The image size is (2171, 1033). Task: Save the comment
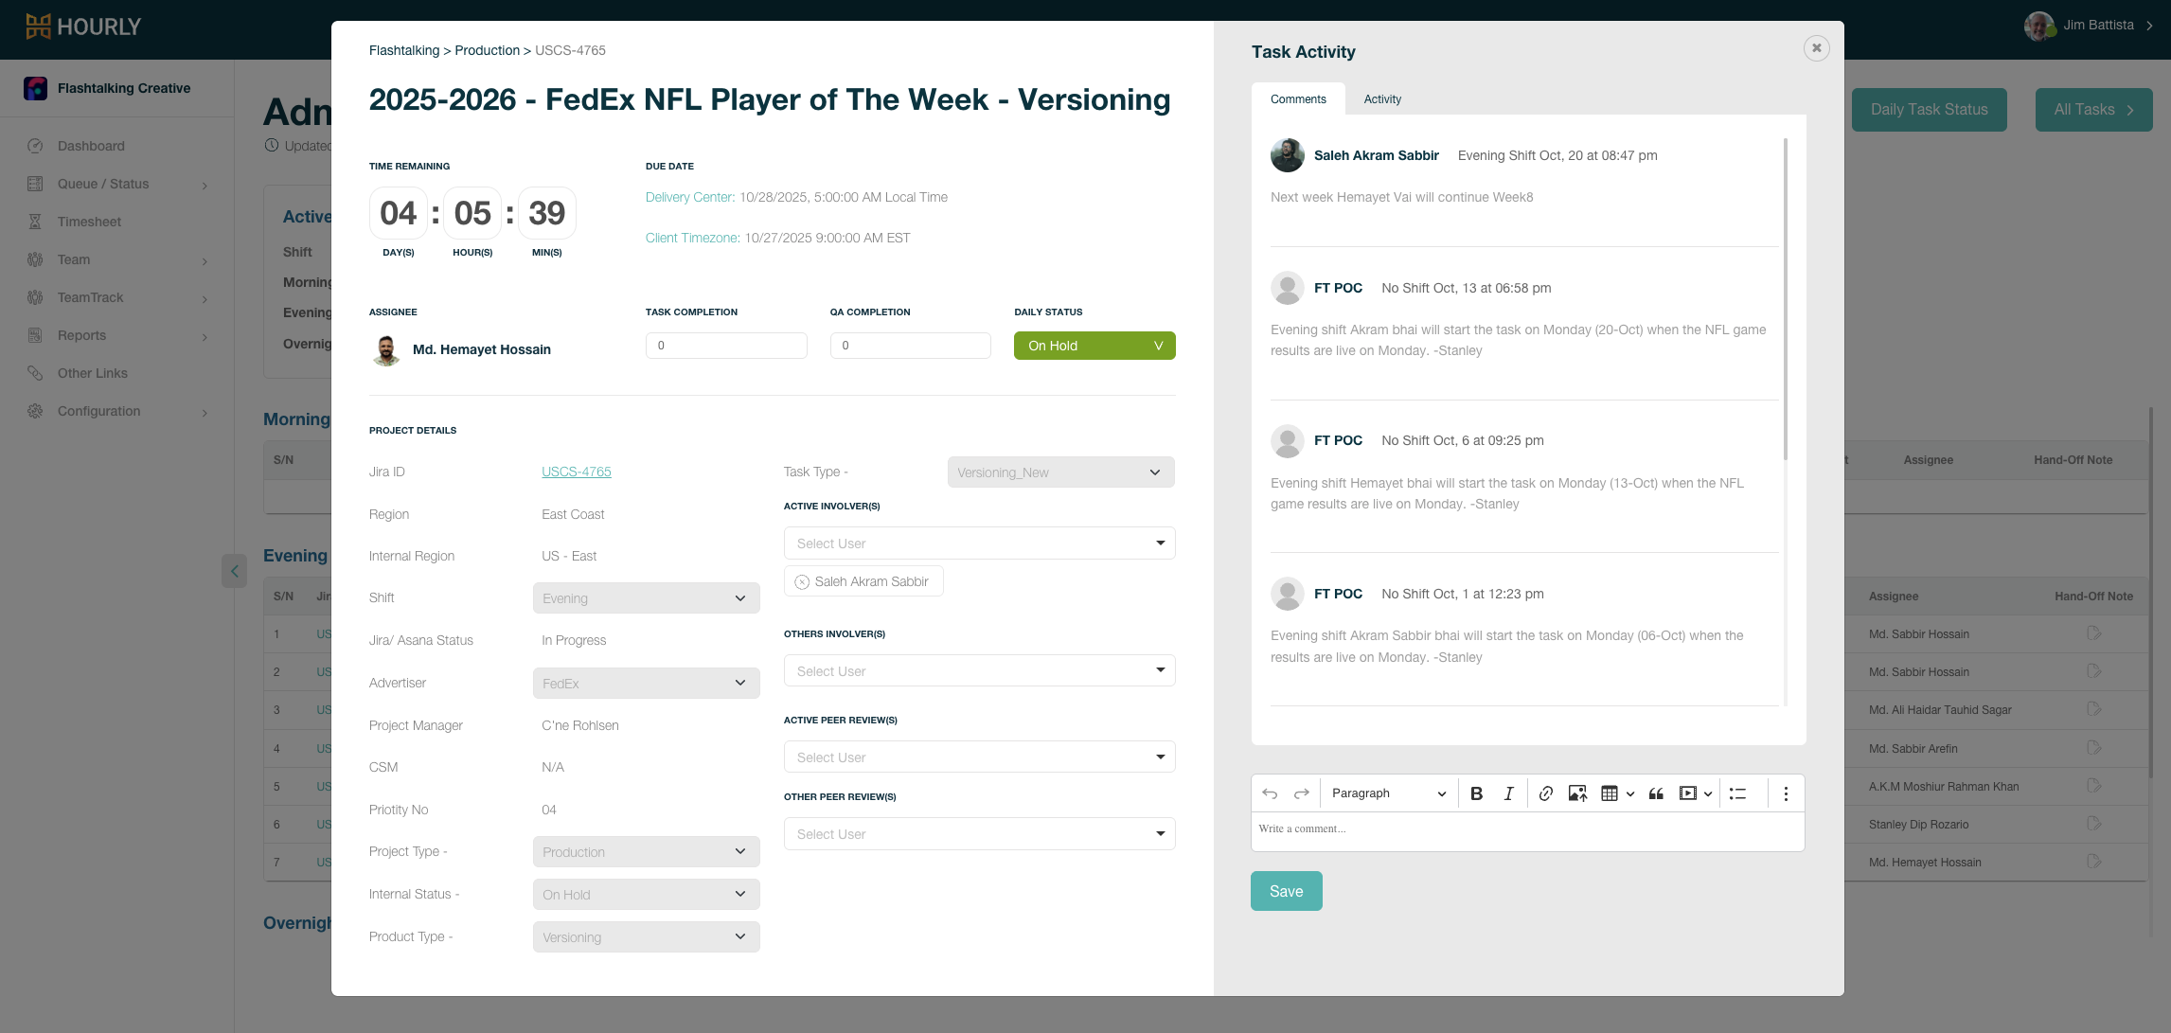point(1286,891)
